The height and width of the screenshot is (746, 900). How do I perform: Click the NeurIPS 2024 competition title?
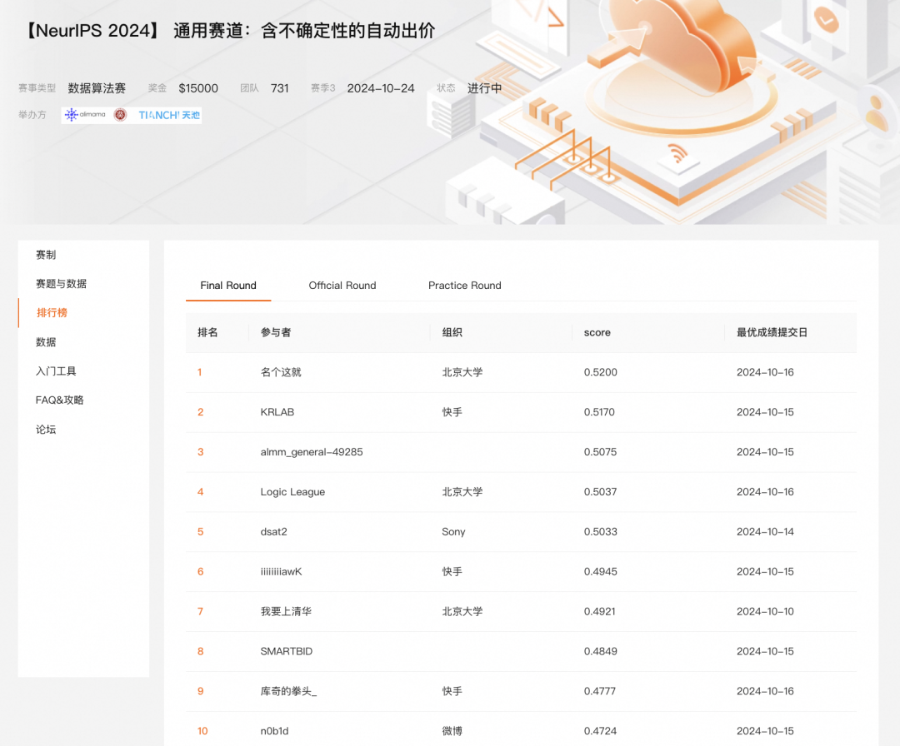230,31
